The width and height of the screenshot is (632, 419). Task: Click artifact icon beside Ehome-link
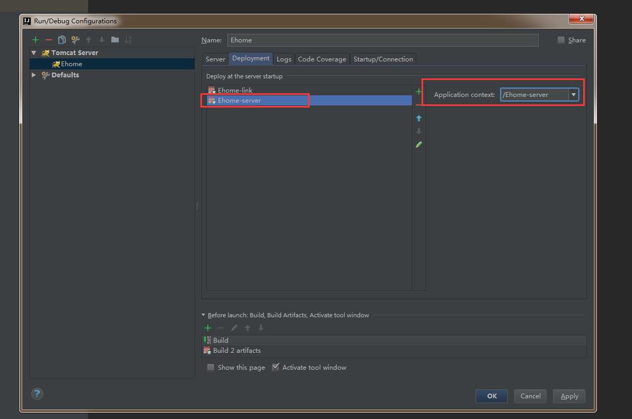212,90
